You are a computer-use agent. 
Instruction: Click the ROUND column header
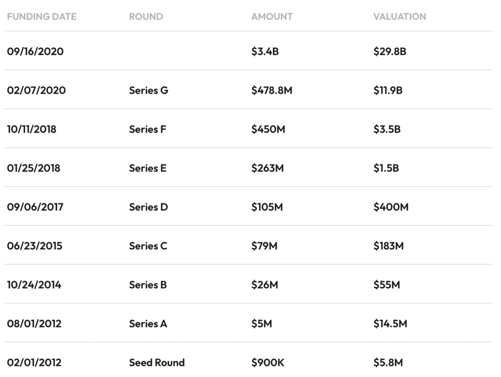(x=146, y=17)
